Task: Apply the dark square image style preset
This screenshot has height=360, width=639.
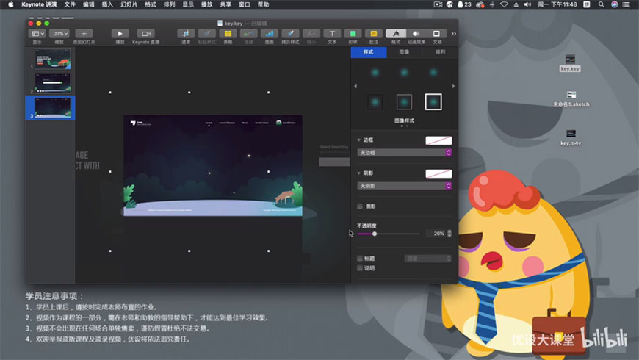Action: [375, 102]
